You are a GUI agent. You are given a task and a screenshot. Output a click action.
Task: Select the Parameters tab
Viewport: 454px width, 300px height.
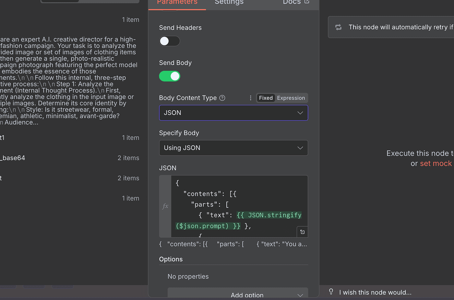(x=177, y=3)
